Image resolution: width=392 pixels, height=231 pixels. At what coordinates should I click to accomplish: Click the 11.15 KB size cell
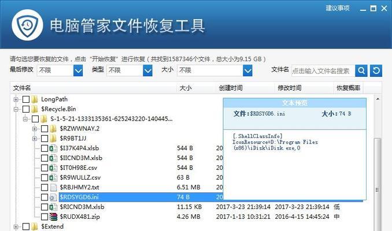[x=189, y=207]
